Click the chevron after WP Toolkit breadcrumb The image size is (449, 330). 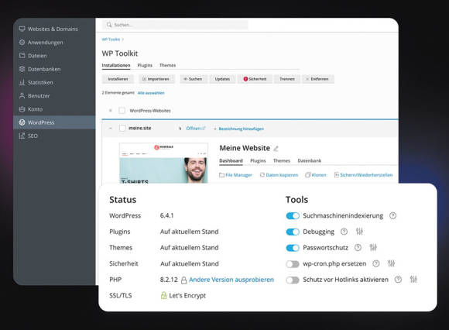tap(123, 40)
